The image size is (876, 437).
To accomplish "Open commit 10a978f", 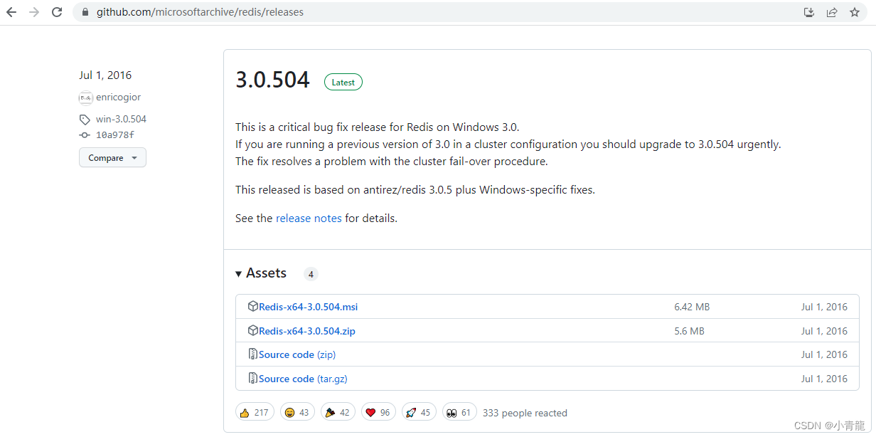I will pos(115,135).
